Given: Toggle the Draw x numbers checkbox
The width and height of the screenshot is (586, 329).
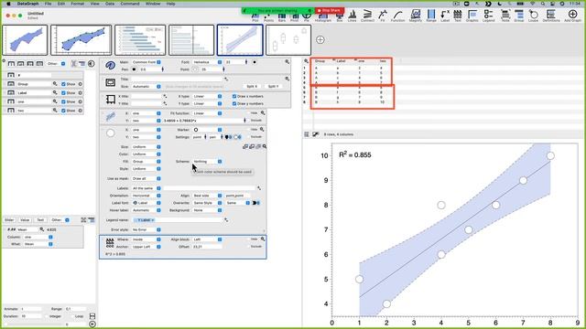Looking at the screenshot, I should [x=234, y=96].
